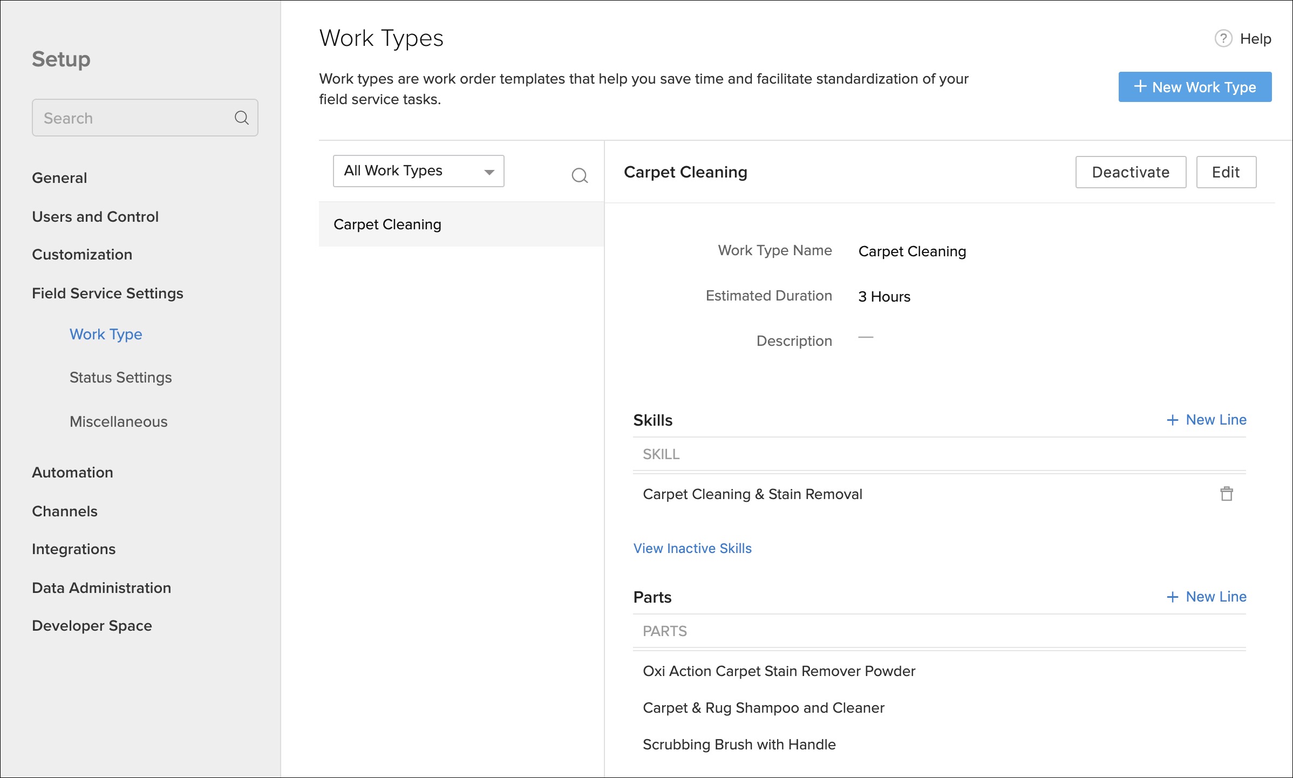
Task: Open the All Work Types dropdown
Action: coord(418,171)
